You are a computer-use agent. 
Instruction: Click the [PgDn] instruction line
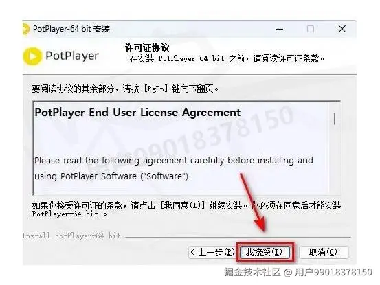click(x=125, y=89)
